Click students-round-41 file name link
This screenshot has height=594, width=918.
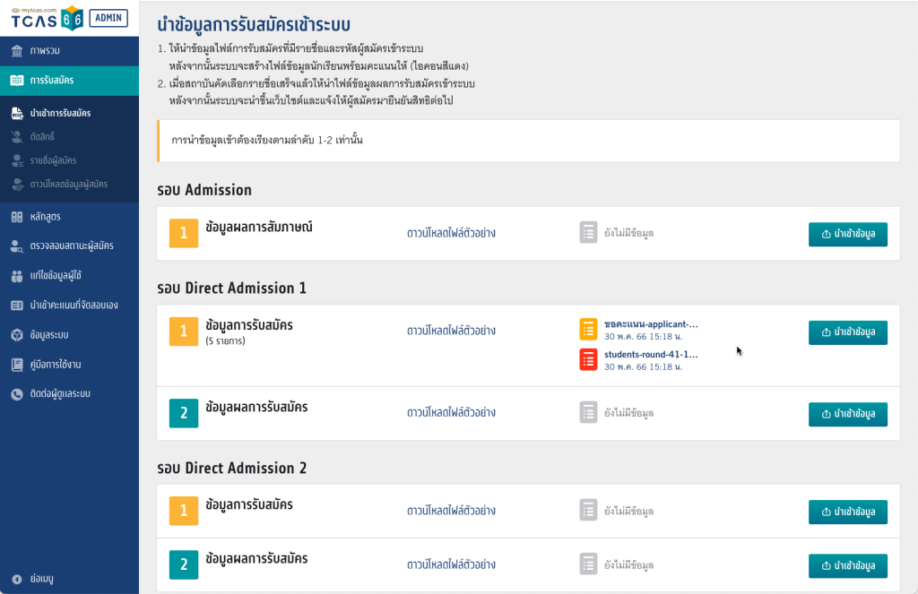pos(651,354)
